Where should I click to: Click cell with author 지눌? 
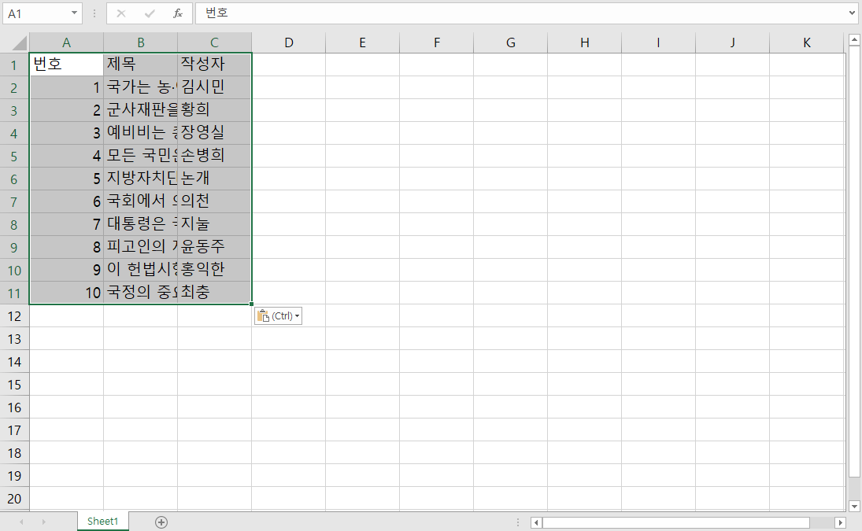coord(214,224)
